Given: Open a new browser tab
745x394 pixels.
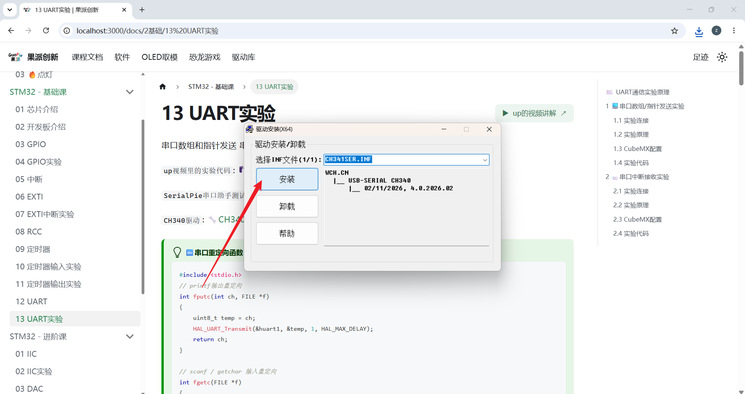Looking at the screenshot, I should coord(142,10).
